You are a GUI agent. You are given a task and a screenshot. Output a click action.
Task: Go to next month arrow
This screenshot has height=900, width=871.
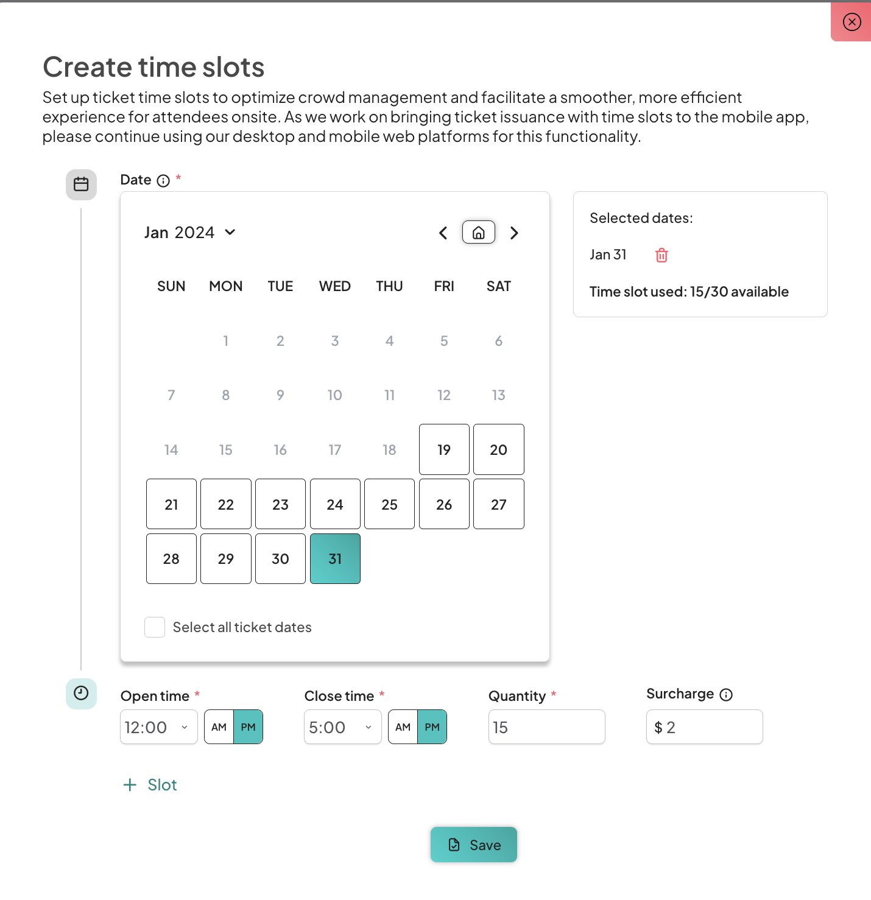pyautogui.click(x=514, y=233)
